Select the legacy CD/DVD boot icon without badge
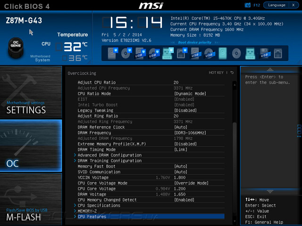The width and height of the screenshot is (302, 226). (x=236, y=53)
